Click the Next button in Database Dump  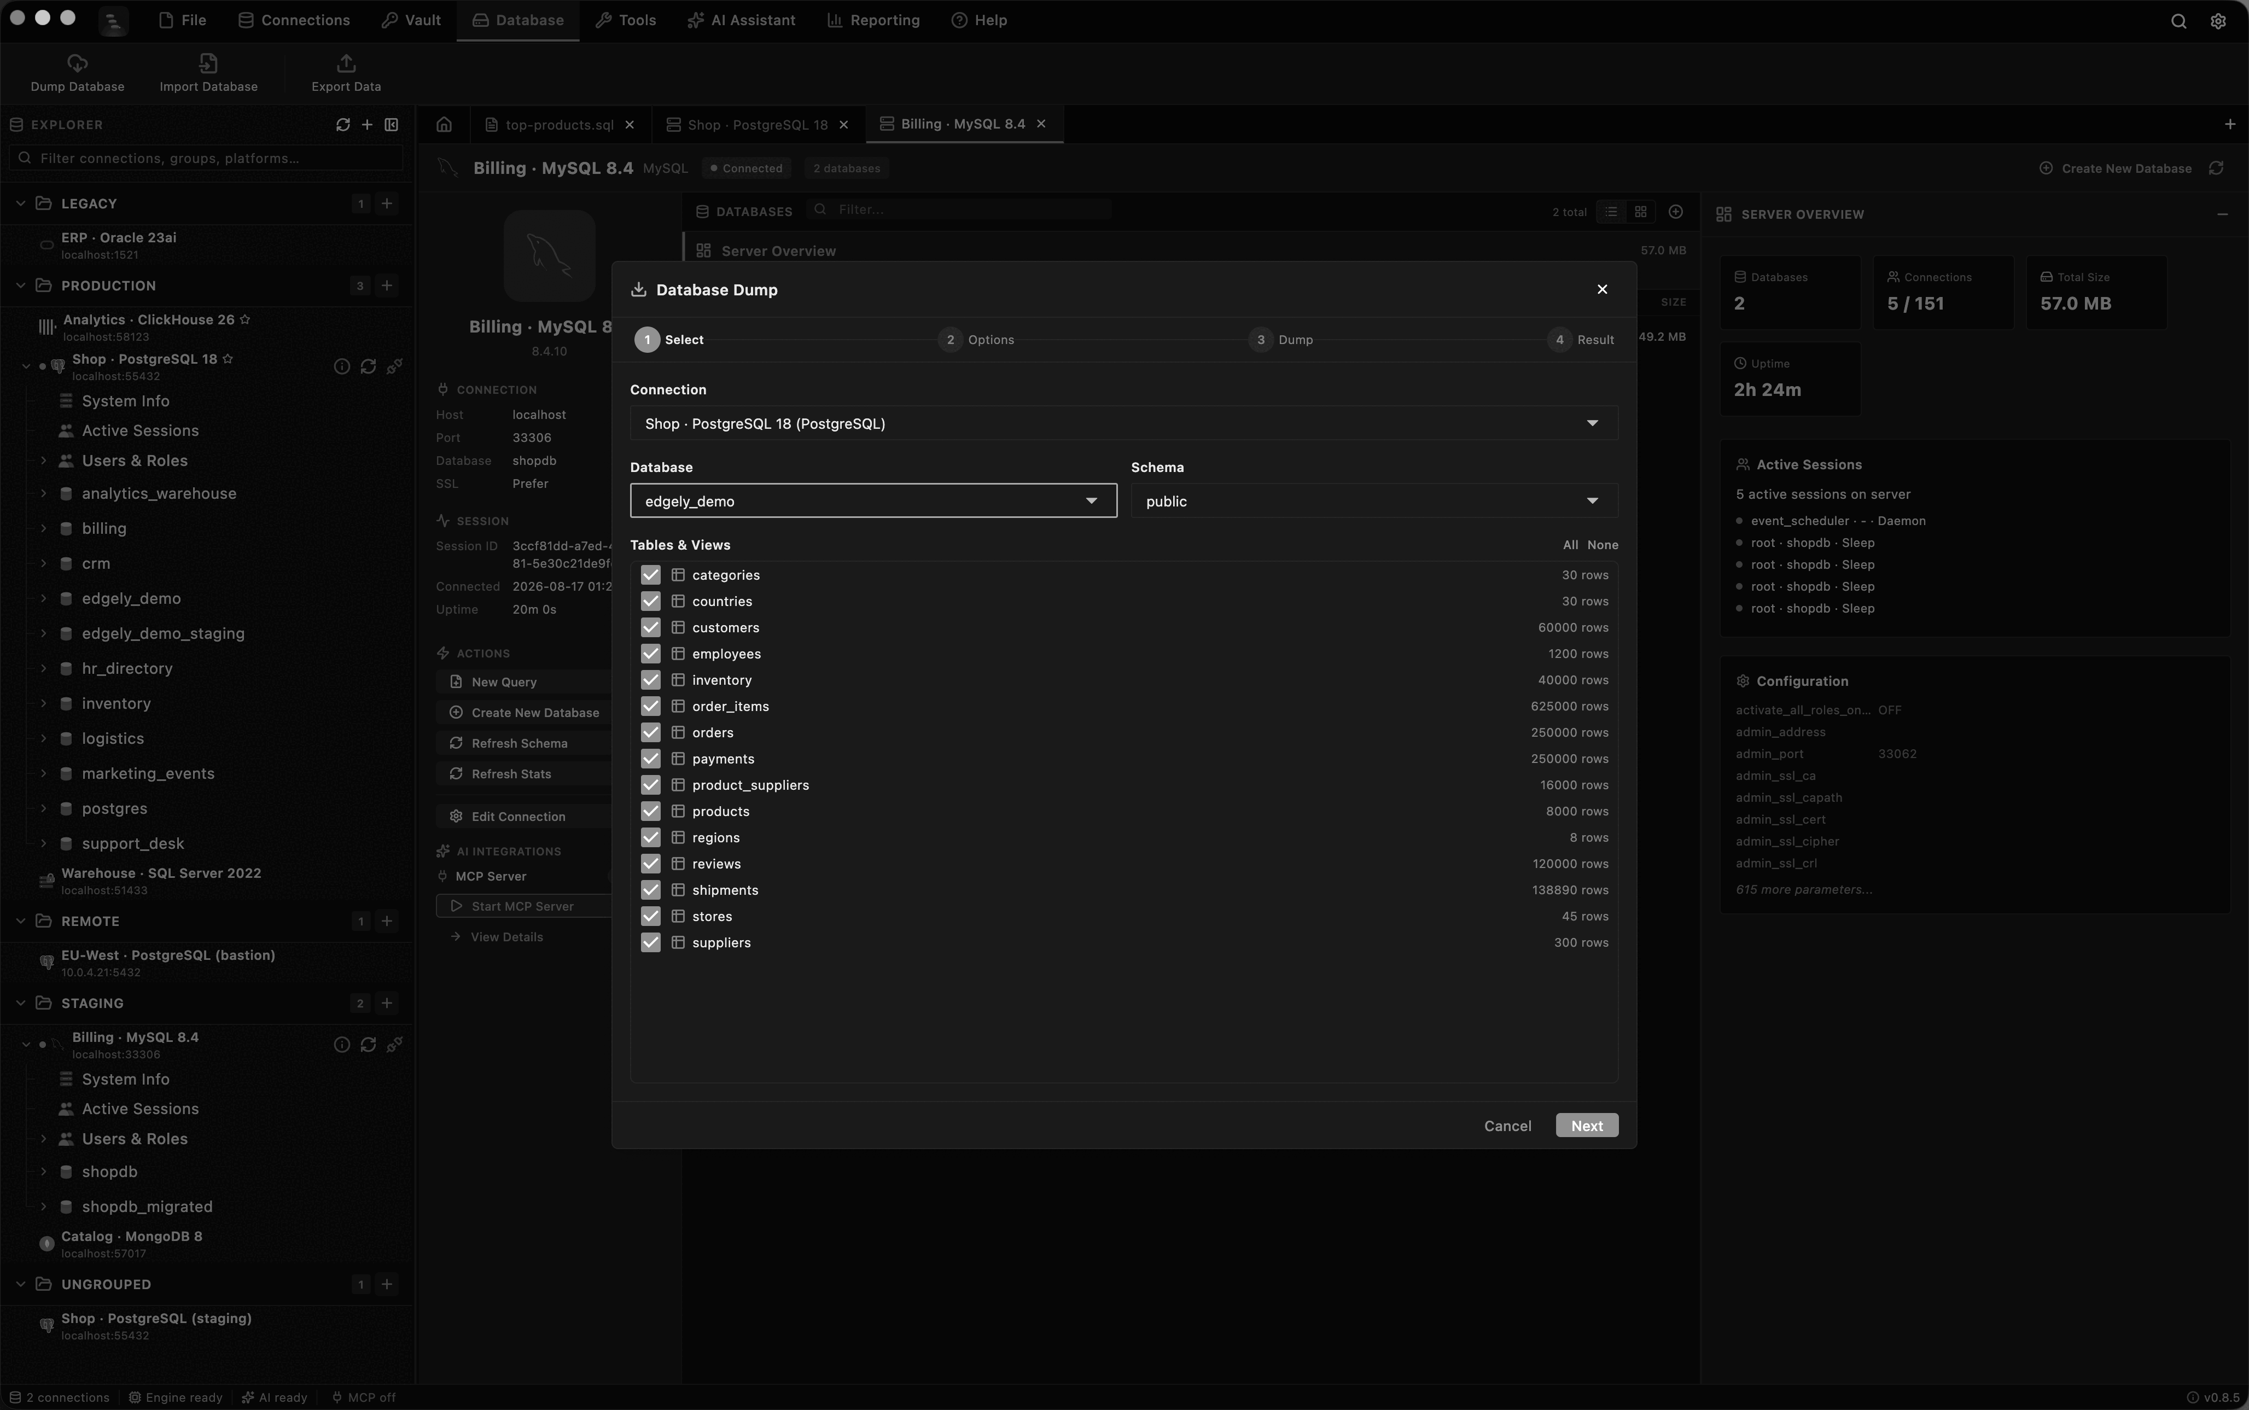pyautogui.click(x=1586, y=1126)
